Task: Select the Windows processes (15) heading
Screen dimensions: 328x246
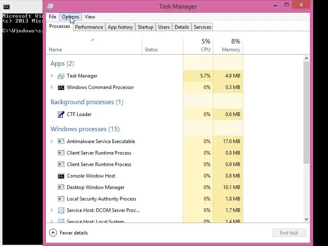Action: coord(85,129)
